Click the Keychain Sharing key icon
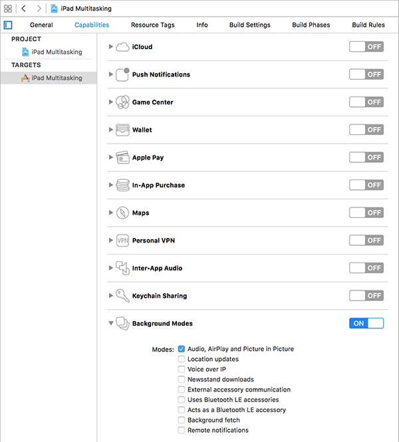The image size is (399, 442). [122, 296]
